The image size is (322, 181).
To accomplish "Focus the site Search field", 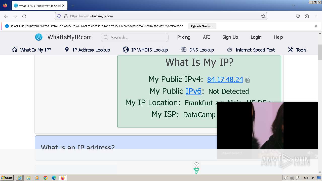I will [135, 37].
